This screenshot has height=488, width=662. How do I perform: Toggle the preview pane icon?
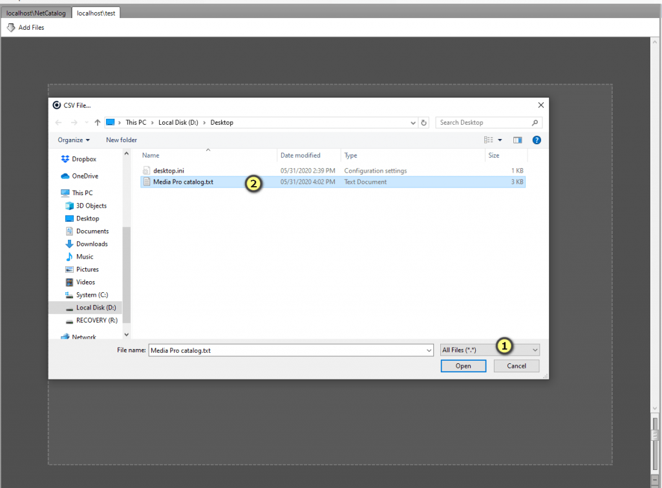[518, 140]
